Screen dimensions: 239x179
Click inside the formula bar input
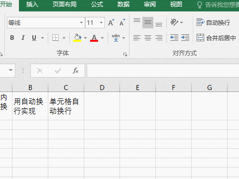pyautogui.click(x=163, y=71)
